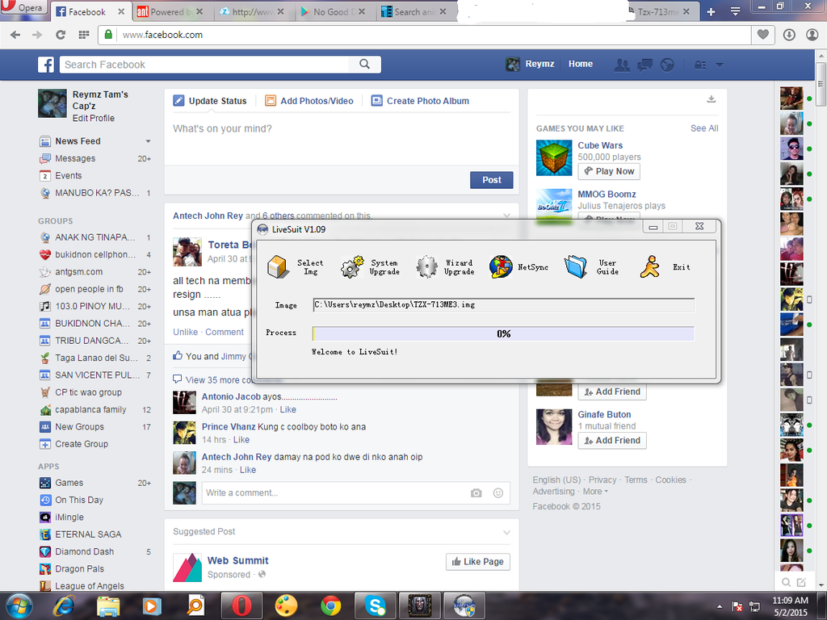Click Create Group in sidebar
Screen dimensions: 827x620
[x=82, y=444]
